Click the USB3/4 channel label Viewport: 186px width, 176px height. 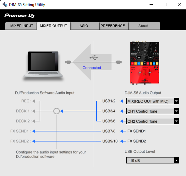[x=109, y=111]
